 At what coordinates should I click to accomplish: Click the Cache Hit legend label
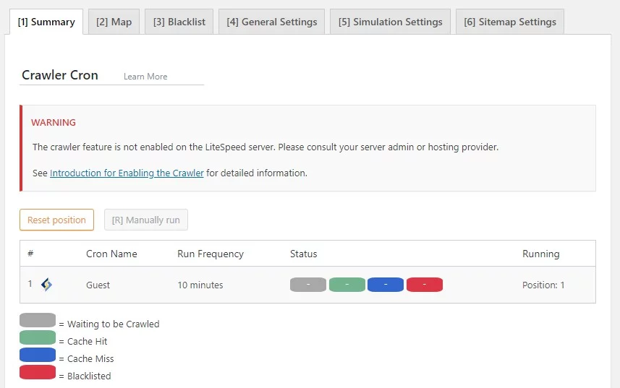click(x=87, y=342)
